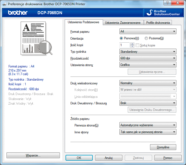This screenshot has width=186, height=165.
Task: Click the Wsparcie support button
Action: pos(33,155)
